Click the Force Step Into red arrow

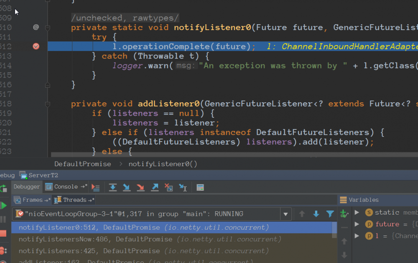click(140, 187)
